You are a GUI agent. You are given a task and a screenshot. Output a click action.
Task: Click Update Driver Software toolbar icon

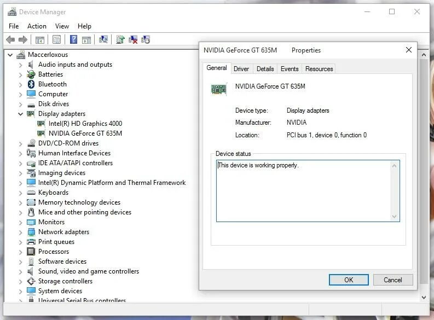coord(120,39)
